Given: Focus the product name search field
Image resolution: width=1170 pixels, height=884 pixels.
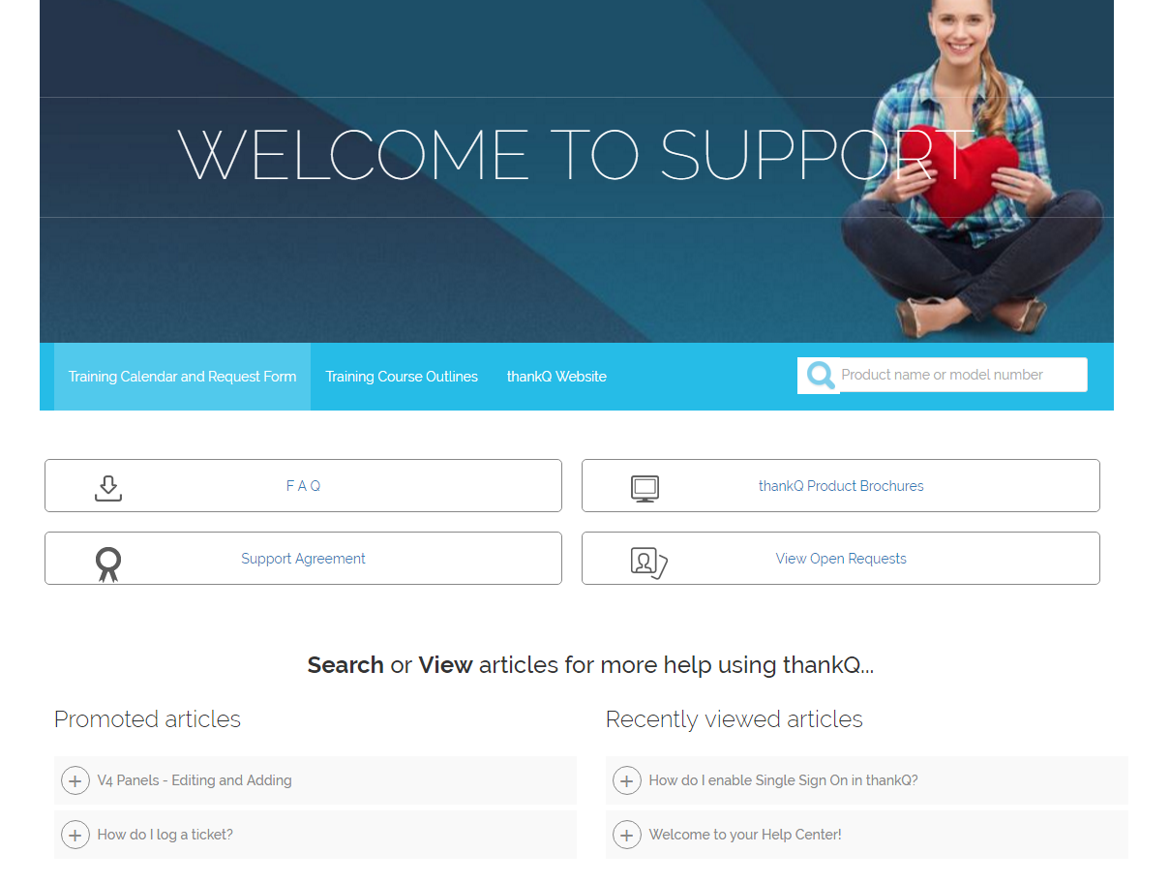Looking at the screenshot, I should point(962,375).
